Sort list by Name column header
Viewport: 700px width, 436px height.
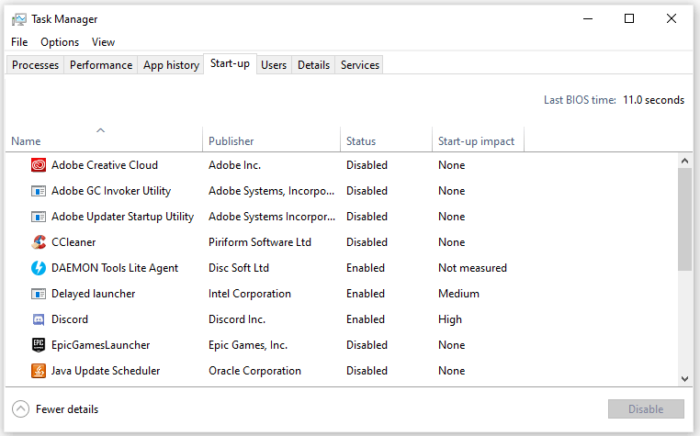[26, 141]
